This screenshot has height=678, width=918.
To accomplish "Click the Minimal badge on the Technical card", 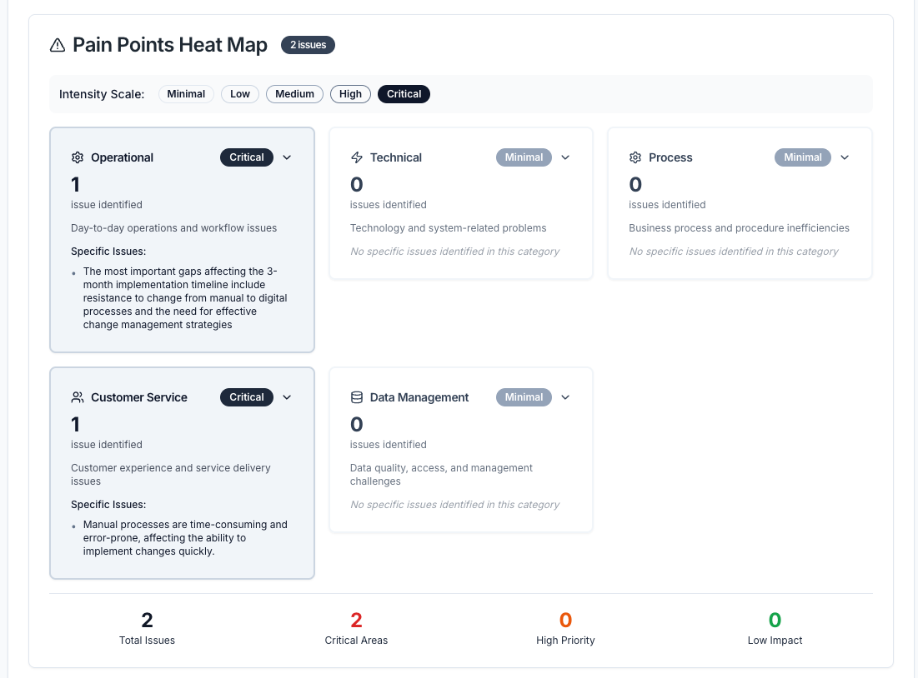I will [524, 157].
